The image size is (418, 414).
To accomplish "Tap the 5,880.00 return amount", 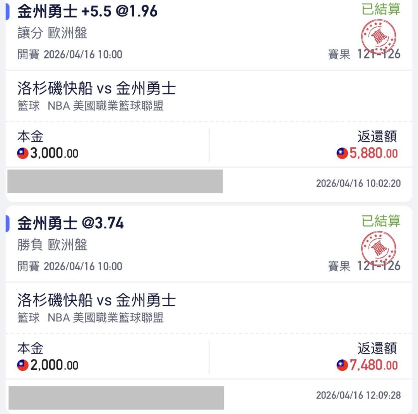I will (x=373, y=154).
